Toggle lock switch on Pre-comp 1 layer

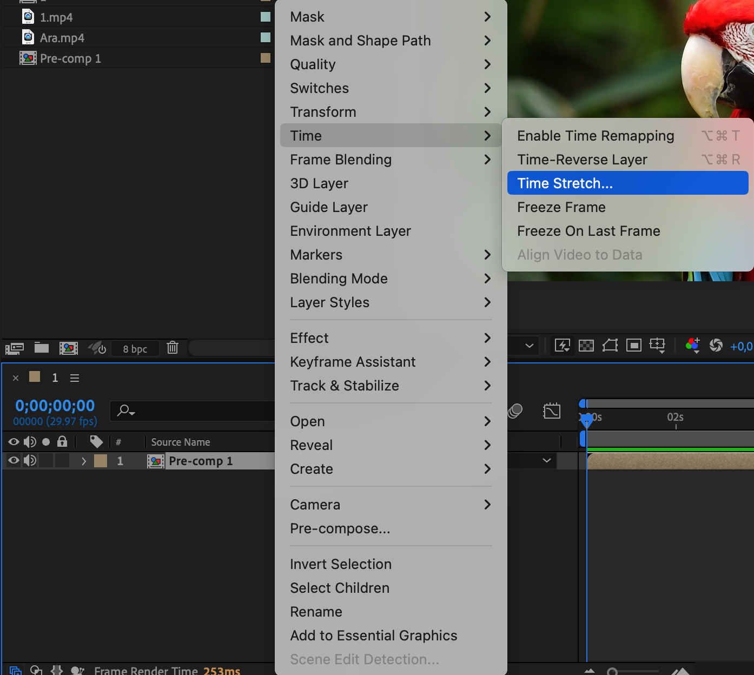(62, 461)
